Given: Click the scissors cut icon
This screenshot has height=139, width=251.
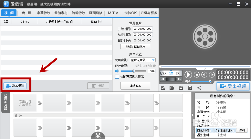Looking at the screenshot, I should coord(98,136).
